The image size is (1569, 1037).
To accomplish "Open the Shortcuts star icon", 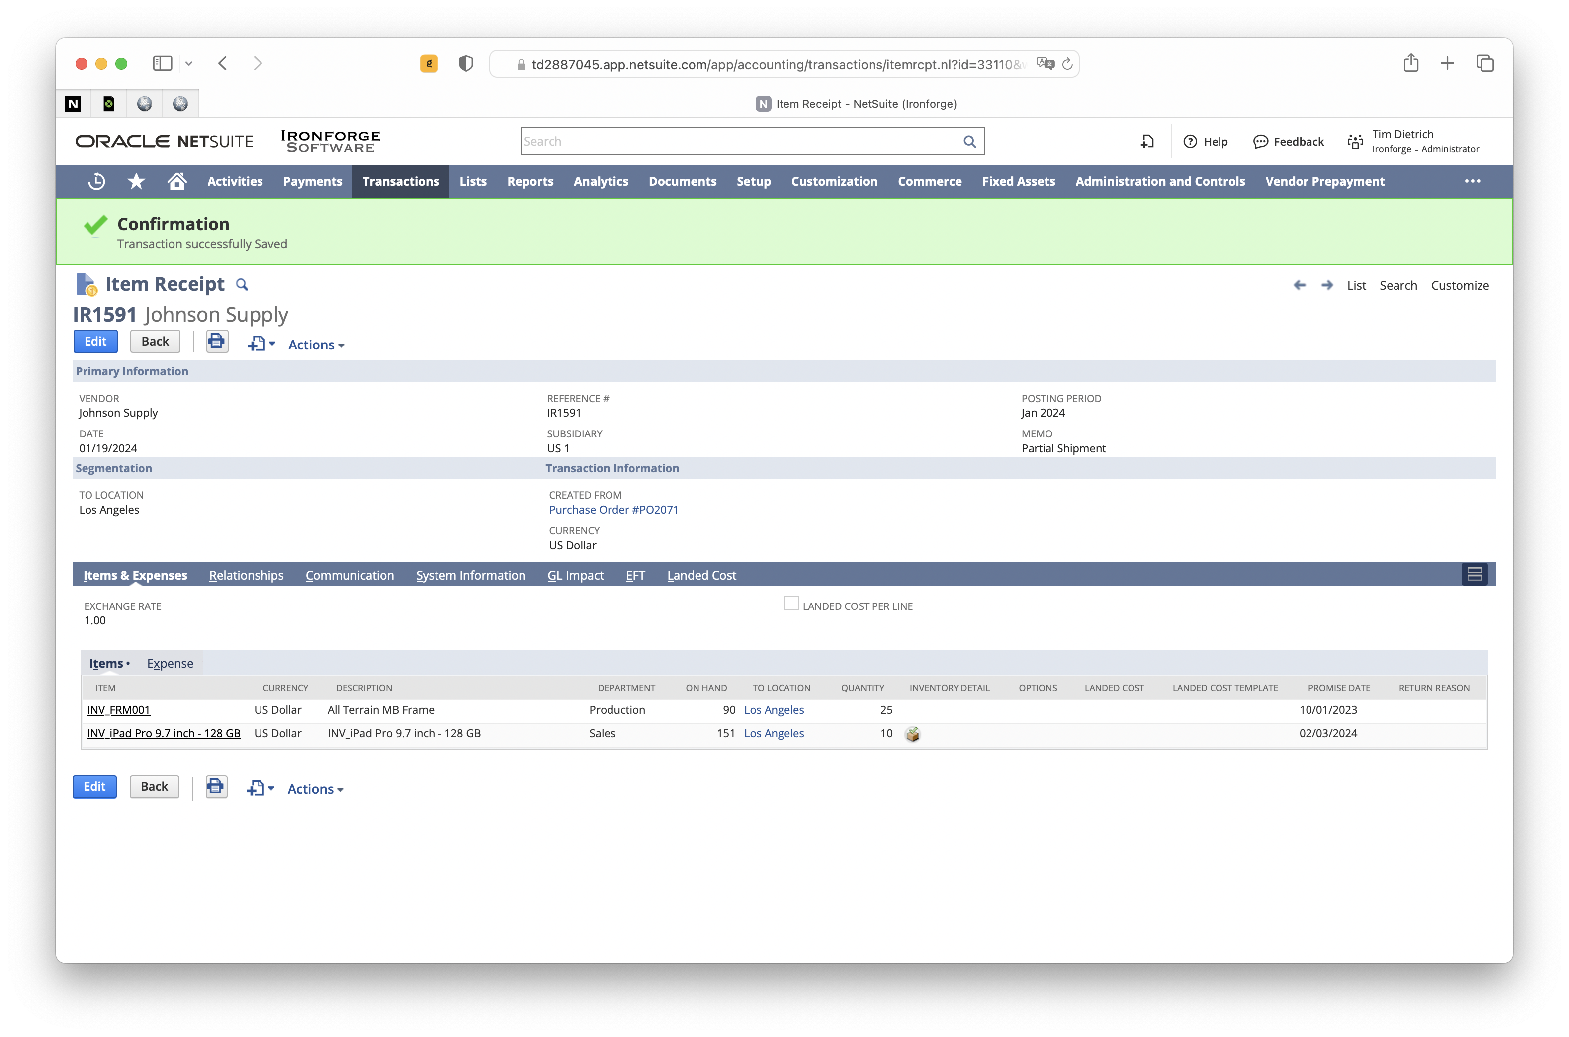I will coord(136,181).
